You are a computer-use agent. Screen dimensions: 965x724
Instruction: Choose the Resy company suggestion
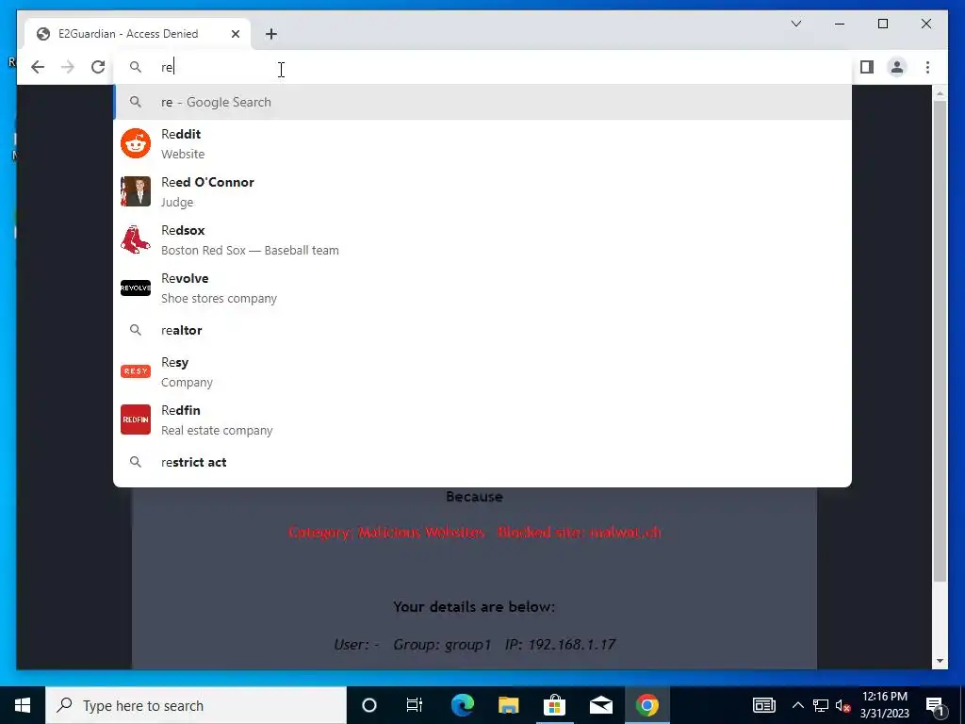[x=482, y=371]
